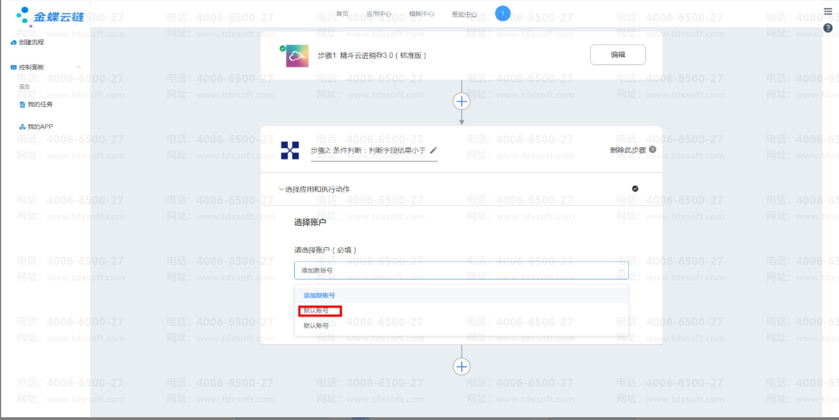The image size is (839, 420).
Task: Open 帮助中心 in top navigation
Action: 464,14
